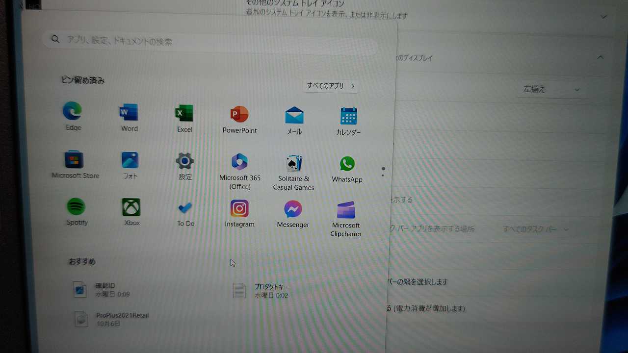Launch Solitaire & Casual Games
628x353 pixels.
[293, 172]
